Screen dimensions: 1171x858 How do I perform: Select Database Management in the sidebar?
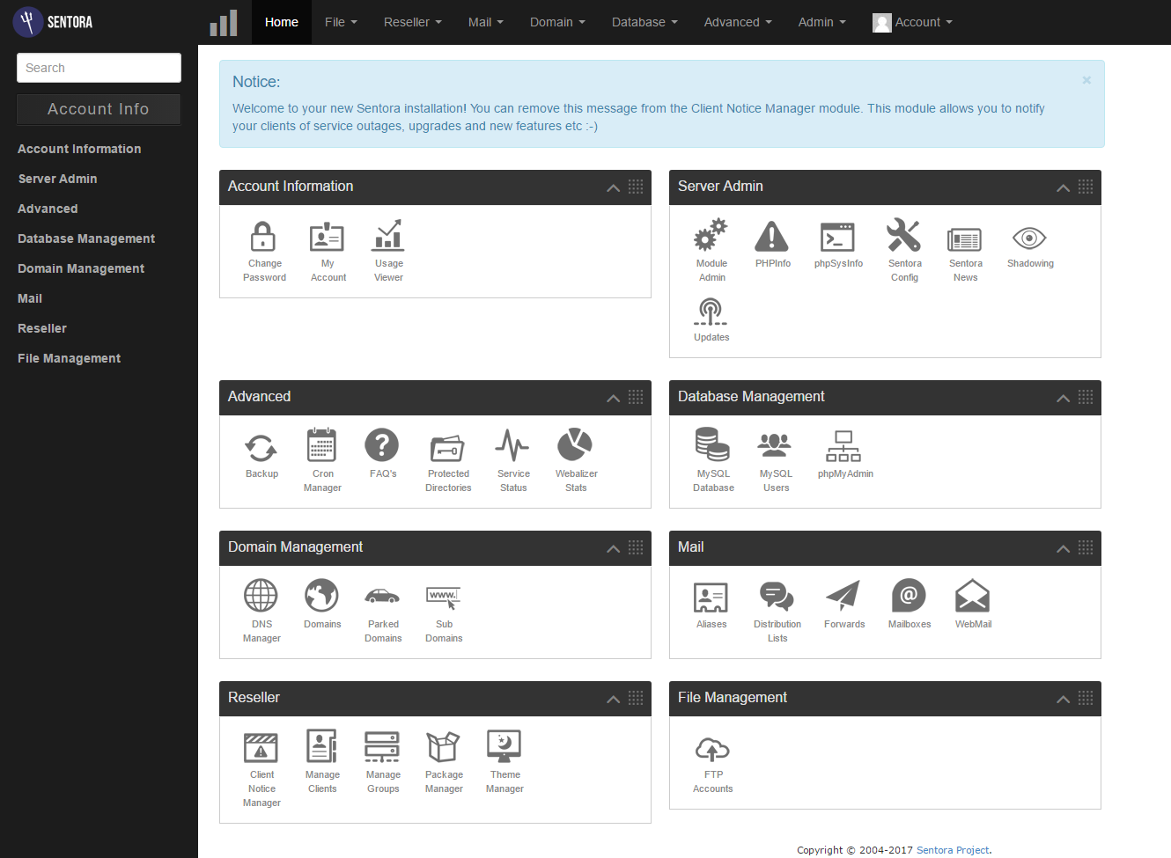(x=86, y=238)
